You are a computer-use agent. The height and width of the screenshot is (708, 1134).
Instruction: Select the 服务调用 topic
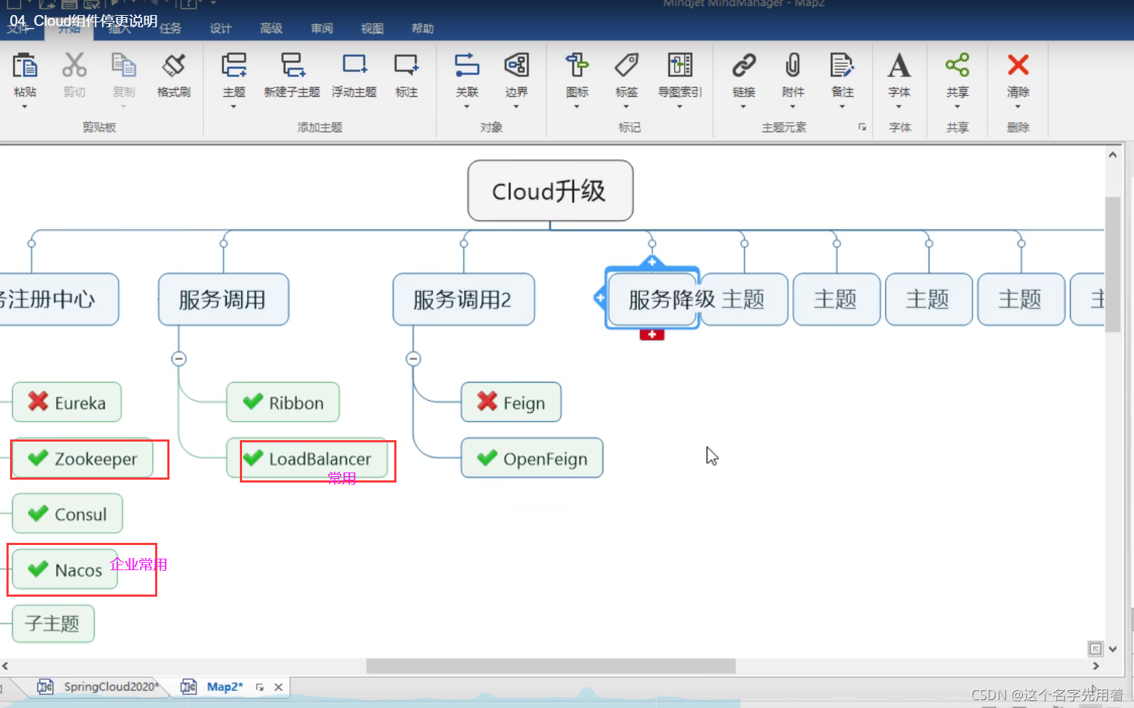pos(223,299)
